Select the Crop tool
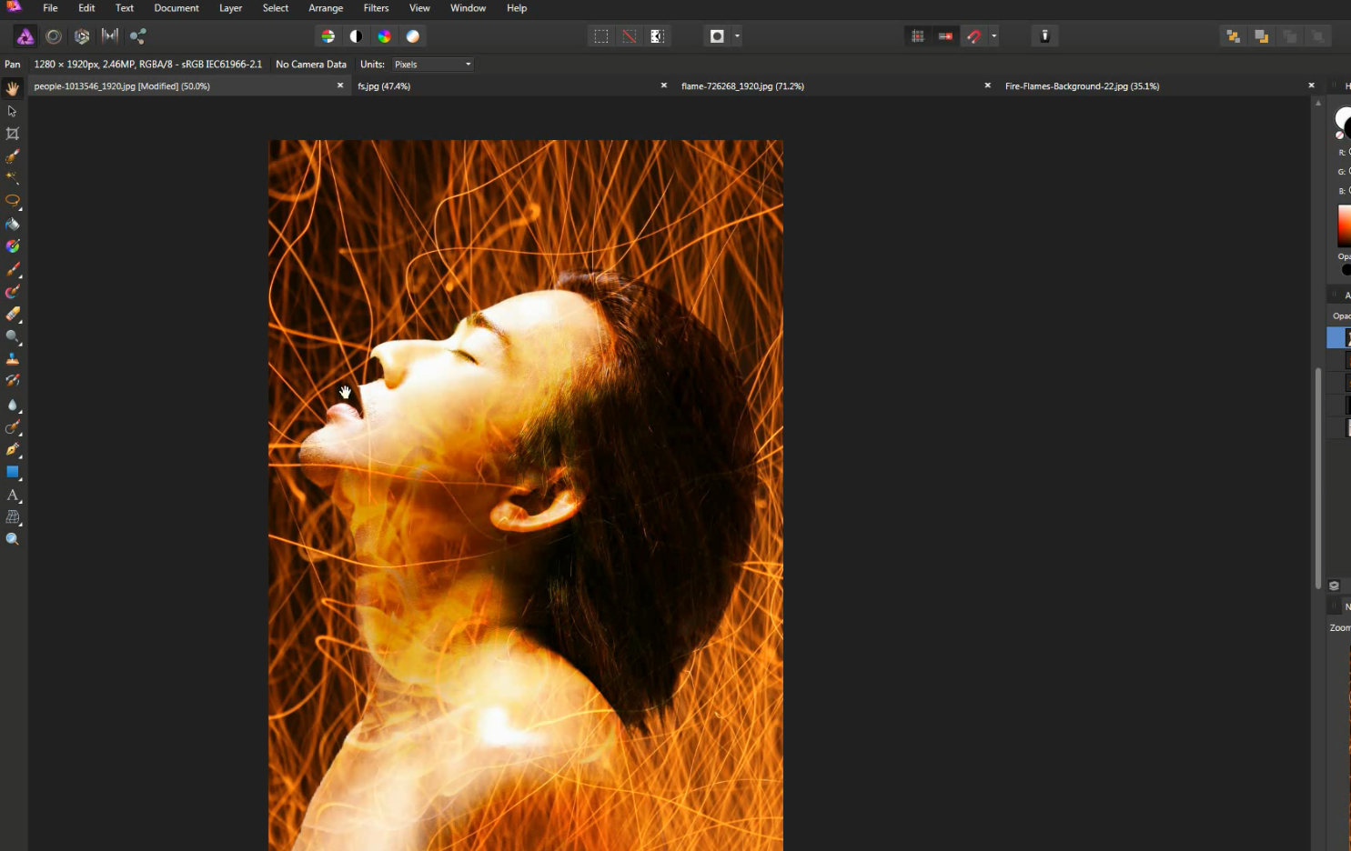The width and height of the screenshot is (1351, 851). click(13, 134)
